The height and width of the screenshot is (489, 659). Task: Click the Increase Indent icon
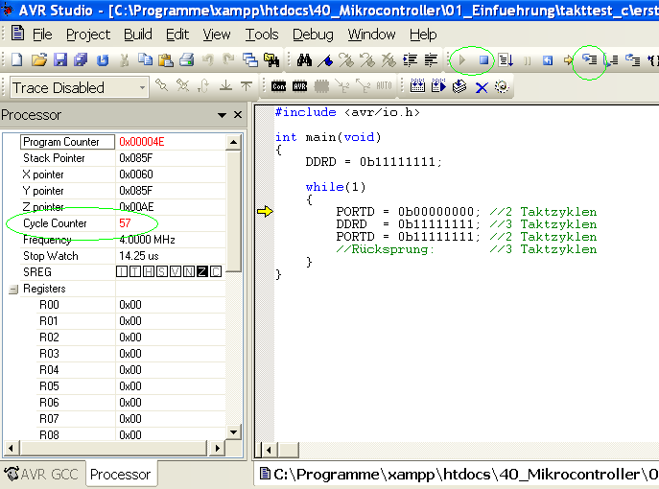(x=410, y=60)
